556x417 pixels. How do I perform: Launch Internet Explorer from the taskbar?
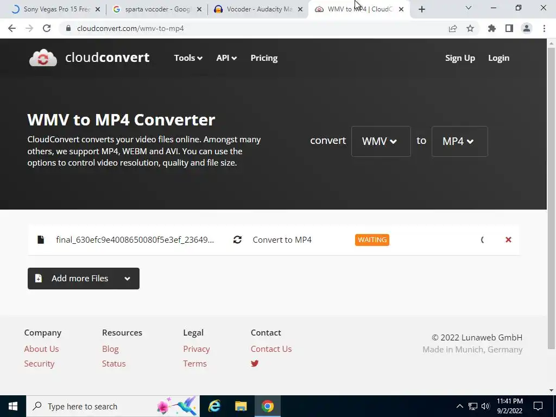pyautogui.click(x=214, y=406)
